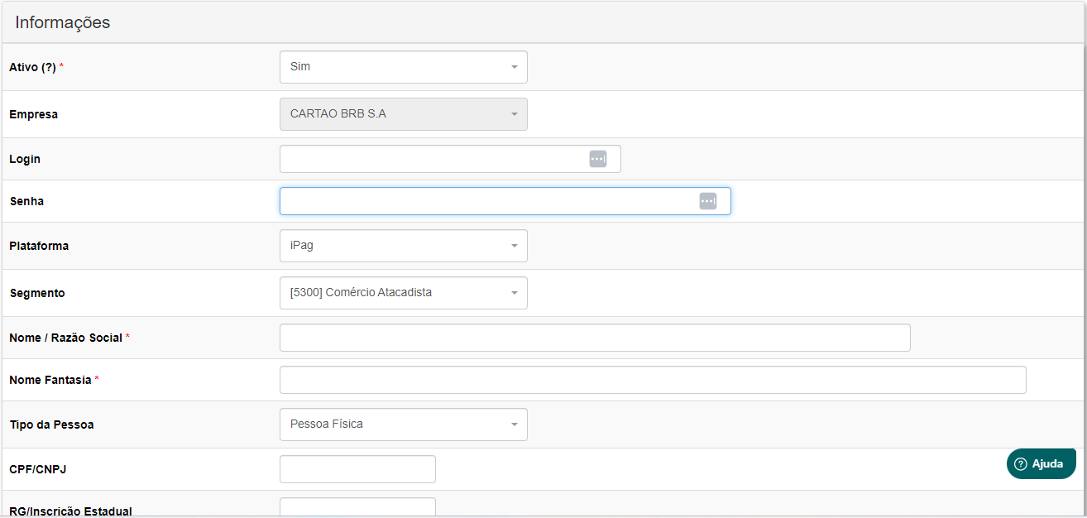Click the question mark icon in the Ajuda button
1087x518 pixels.
pos(1020,463)
